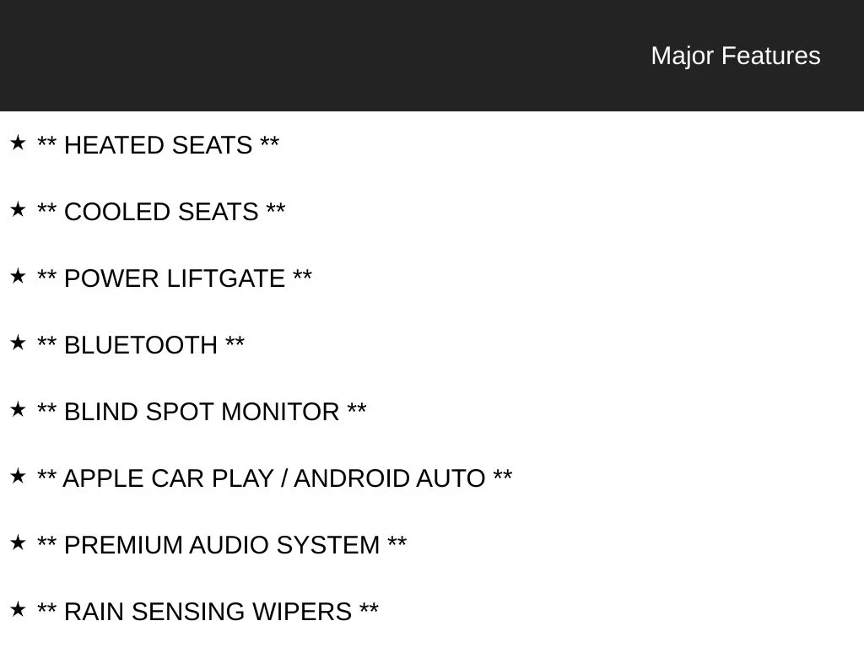The image size is (864, 648).
Task: Select the COOLED SEATS feature text
Action: (x=161, y=212)
